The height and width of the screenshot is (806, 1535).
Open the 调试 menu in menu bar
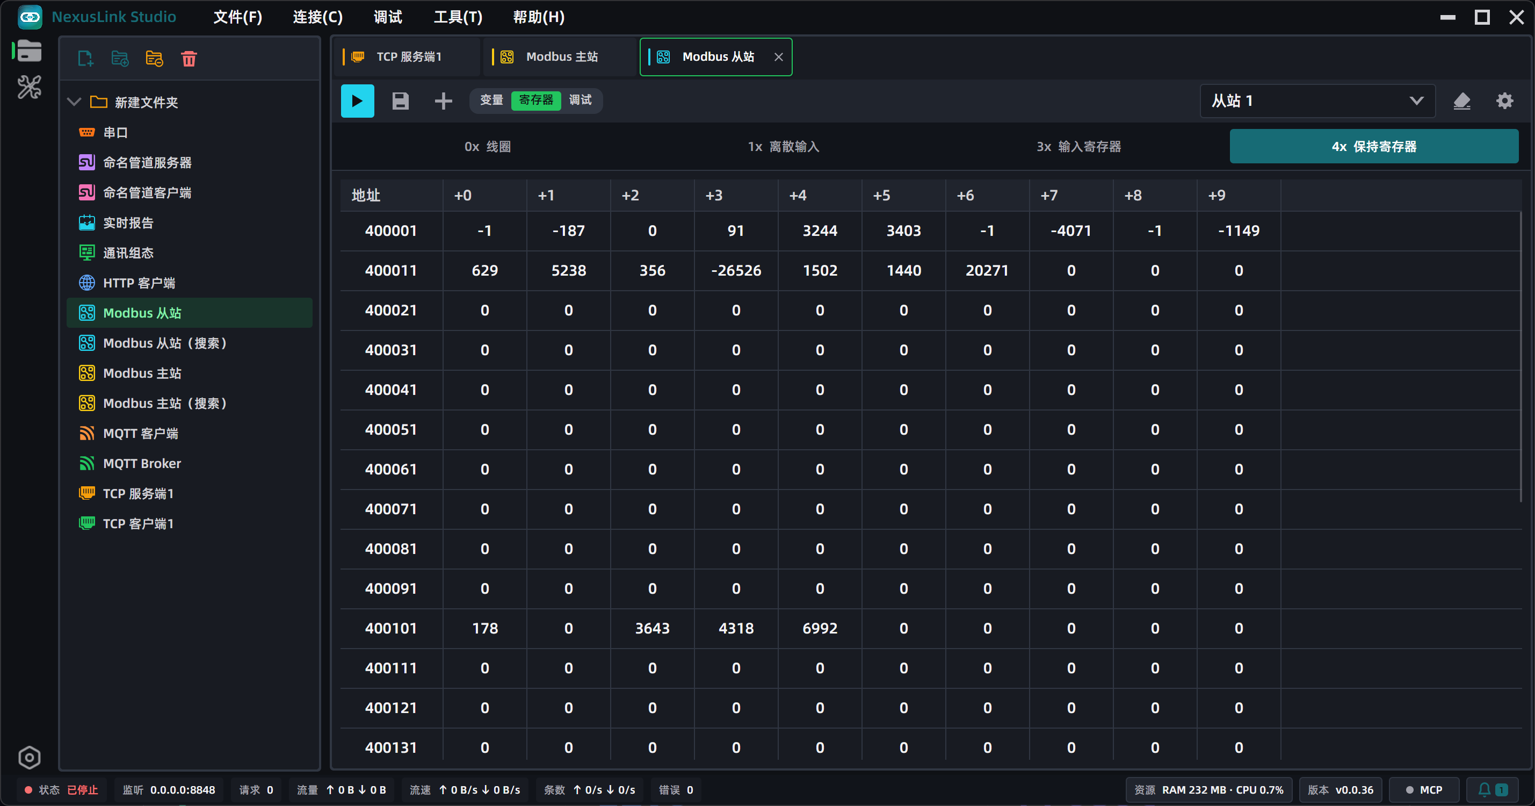point(388,17)
